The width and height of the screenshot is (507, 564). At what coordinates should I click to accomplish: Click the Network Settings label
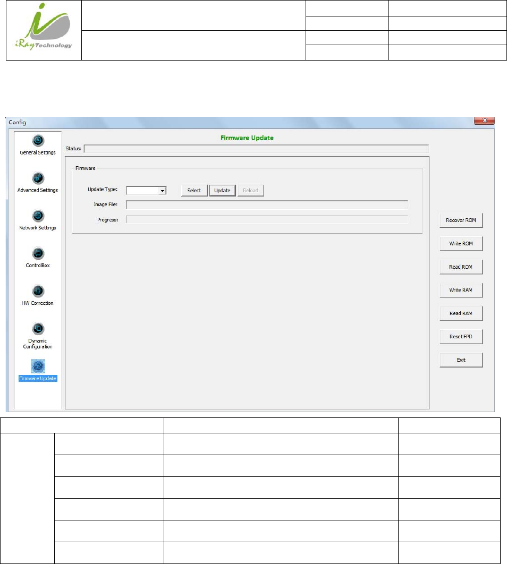tap(38, 228)
